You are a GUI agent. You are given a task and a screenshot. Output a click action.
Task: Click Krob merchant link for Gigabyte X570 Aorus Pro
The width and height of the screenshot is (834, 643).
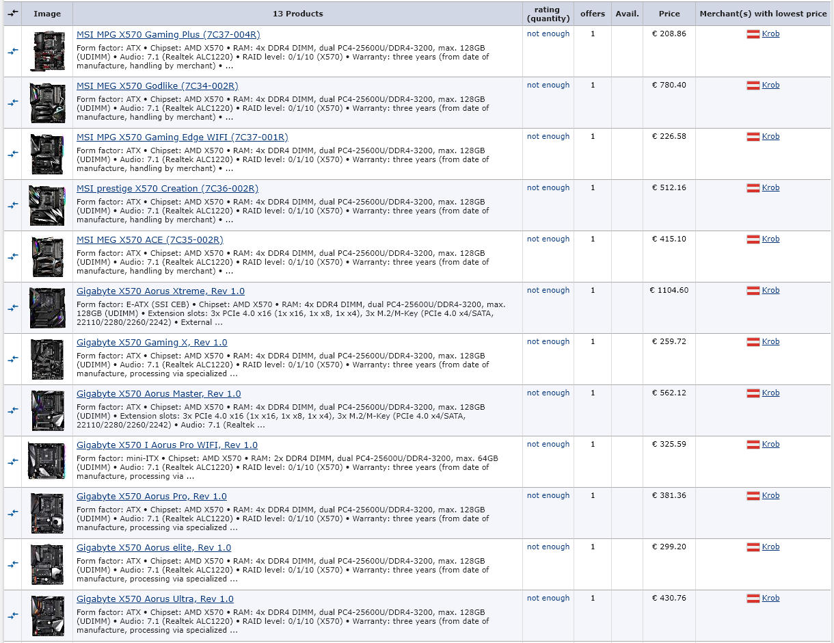pos(770,496)
